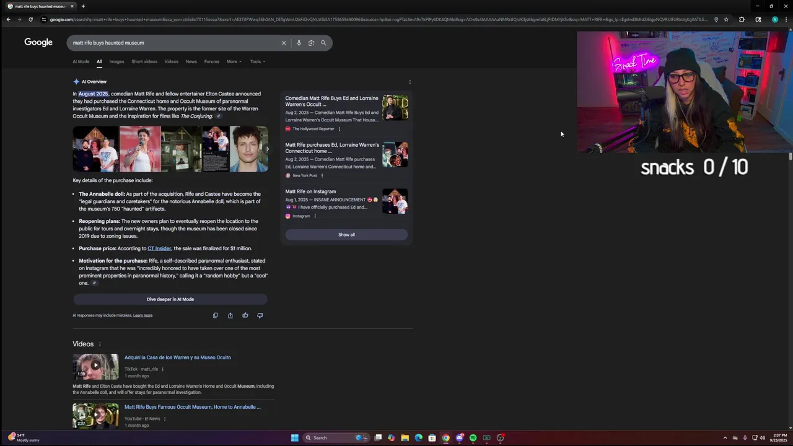Screen dimensions: 793x446
Task: Click the Windows taskbar Search box
Action: [335, 438]
